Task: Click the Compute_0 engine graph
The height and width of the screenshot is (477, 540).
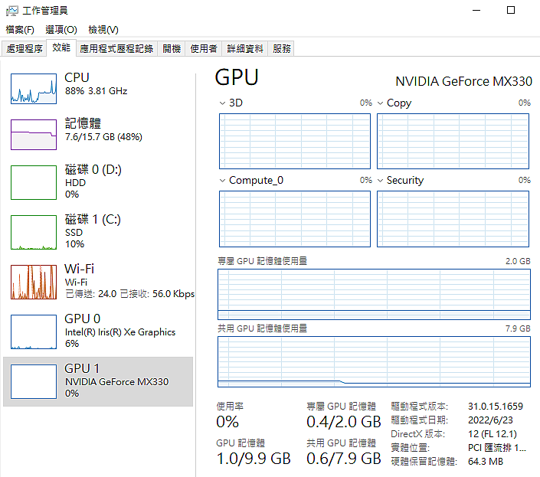Action: pos(295,219)
